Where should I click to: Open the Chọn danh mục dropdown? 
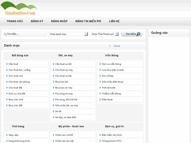pyautogui.click(x=68, y=34)
